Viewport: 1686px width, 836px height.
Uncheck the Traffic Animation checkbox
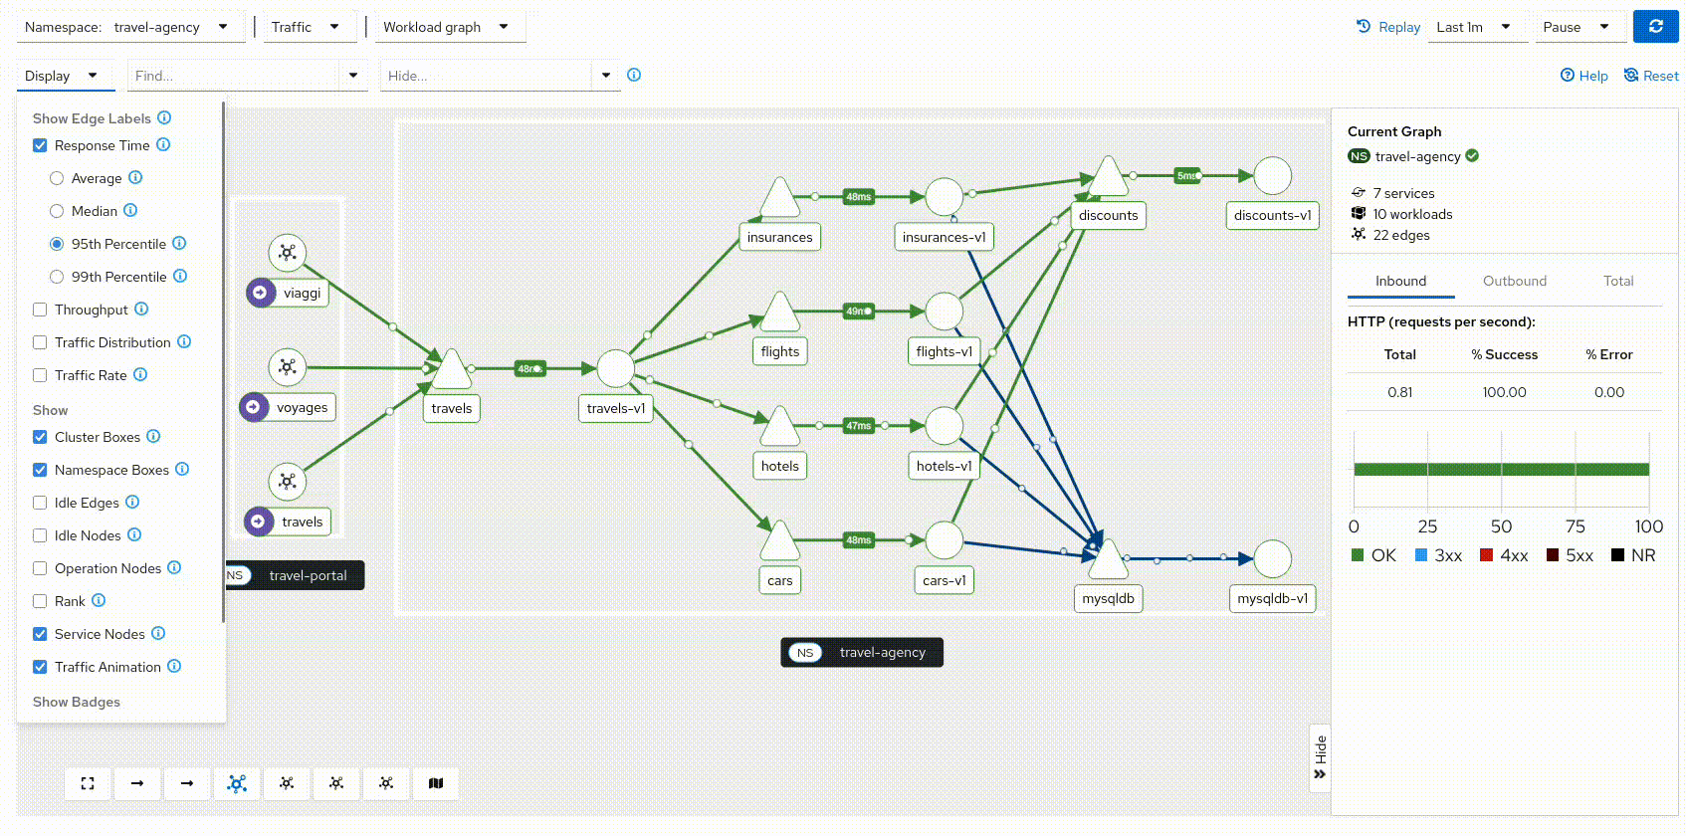[40, 667]
